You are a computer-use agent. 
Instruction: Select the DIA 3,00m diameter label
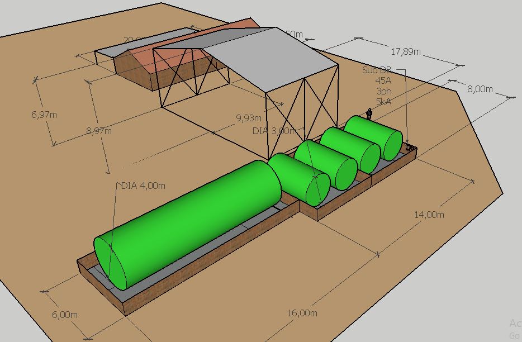coord(274,131)
